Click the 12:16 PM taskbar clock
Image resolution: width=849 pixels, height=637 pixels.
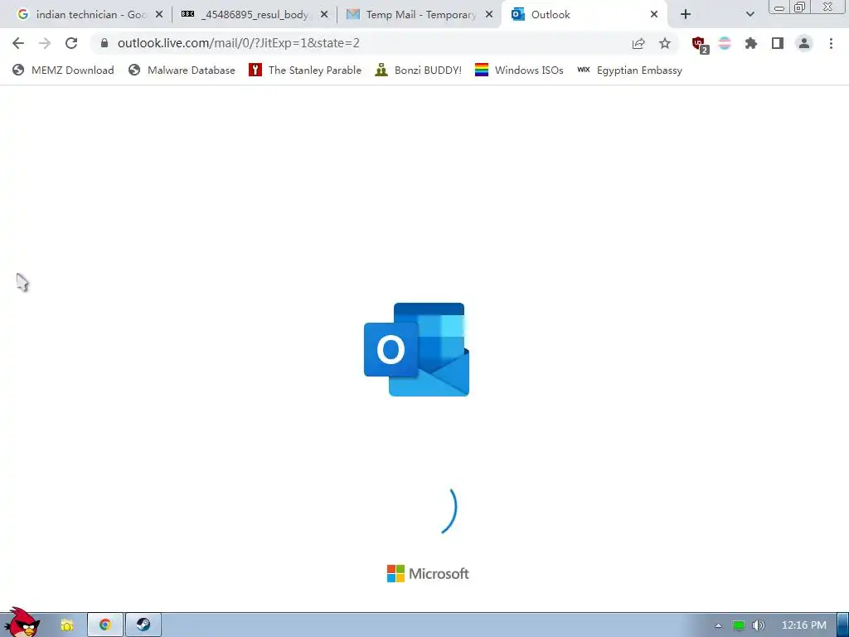click(804, 625)
